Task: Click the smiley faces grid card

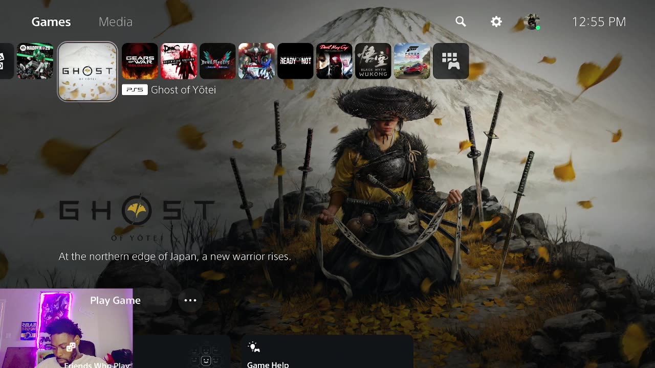Action: [x=206, y=355]
